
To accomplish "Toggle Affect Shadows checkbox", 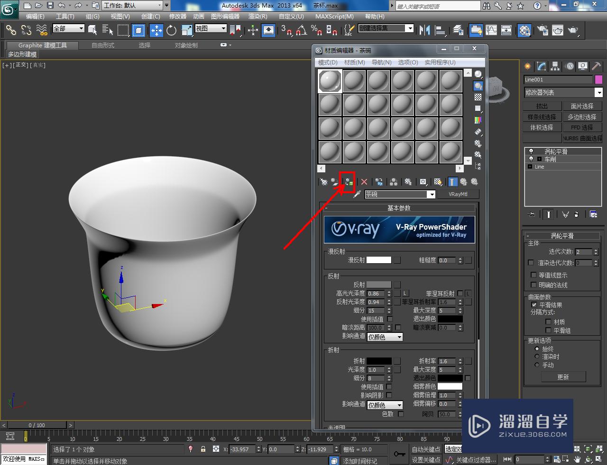I will coord(389,395).
